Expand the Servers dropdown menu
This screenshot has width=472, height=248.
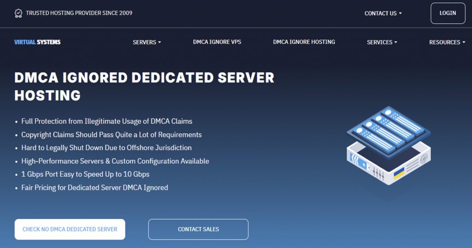pos(147,42)
